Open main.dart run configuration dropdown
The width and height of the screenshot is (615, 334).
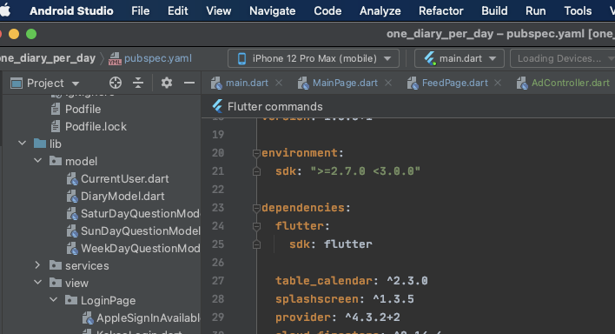coord(460,58)
